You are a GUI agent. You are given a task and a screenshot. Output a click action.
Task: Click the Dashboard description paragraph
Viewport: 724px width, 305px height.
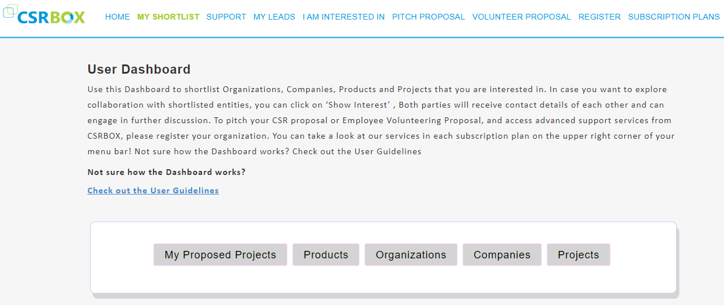(x=381, y=120)
